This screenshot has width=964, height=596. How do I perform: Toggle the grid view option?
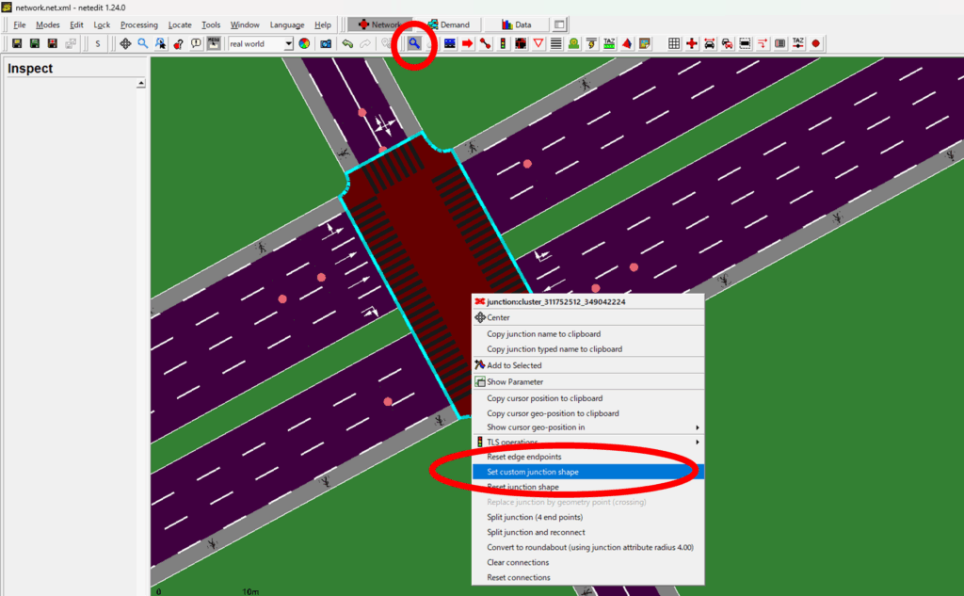click(x=674, y=43)
